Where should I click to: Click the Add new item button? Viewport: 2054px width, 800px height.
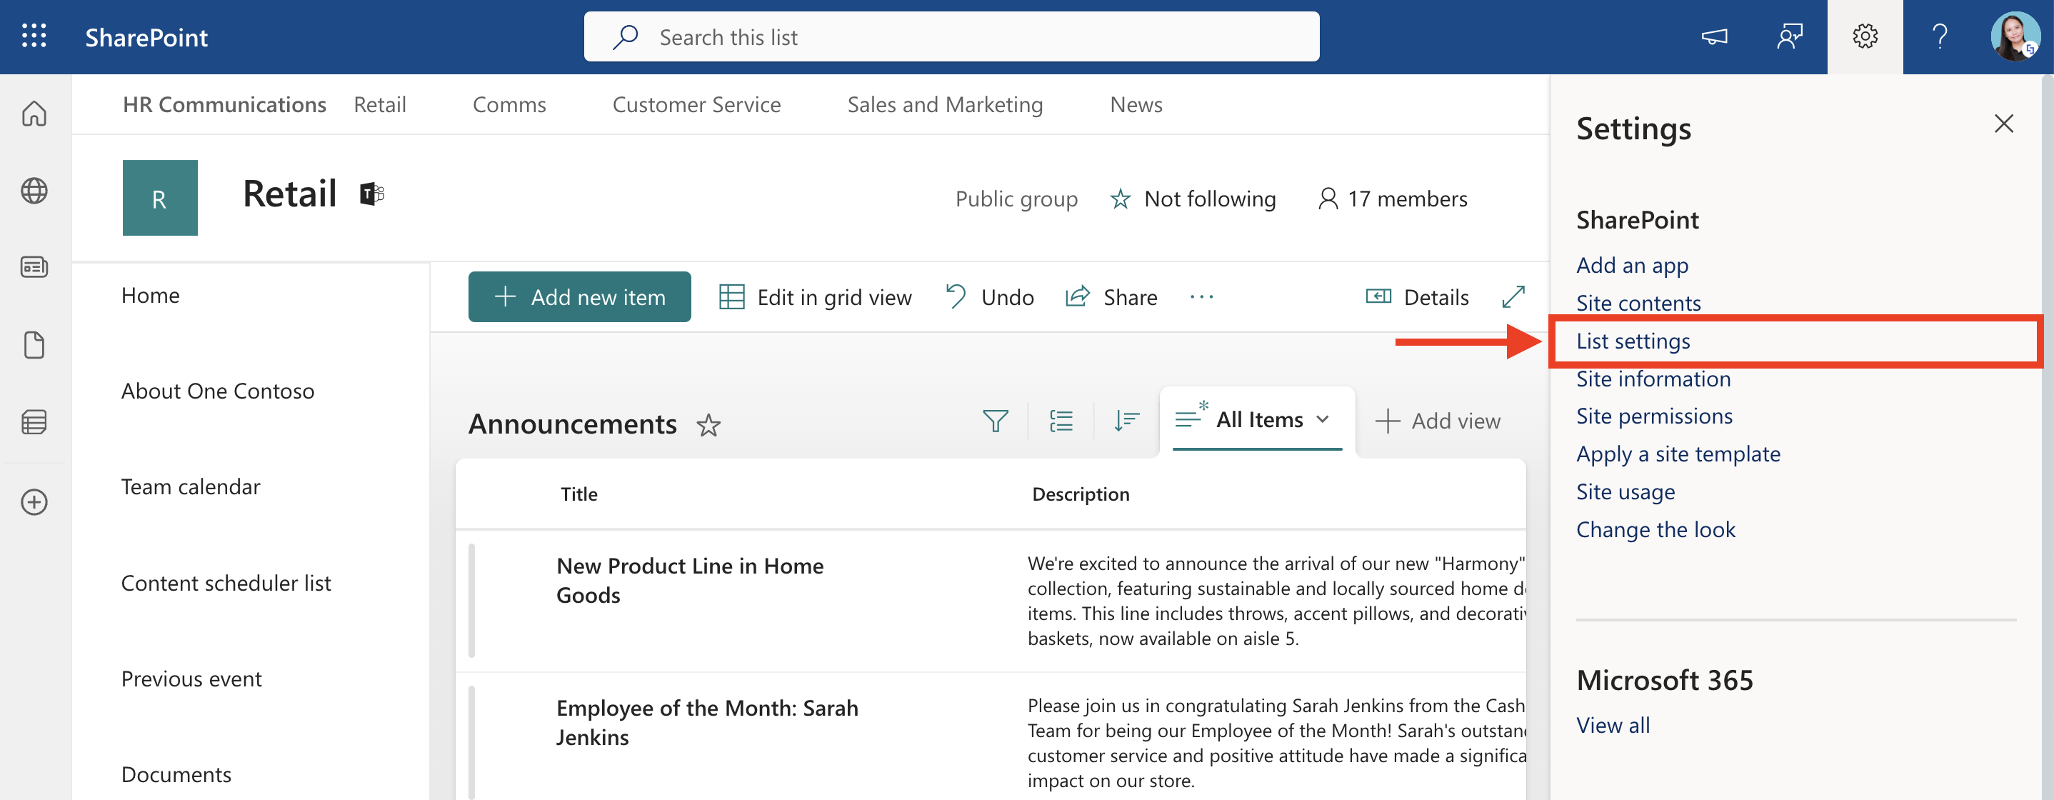579,296
